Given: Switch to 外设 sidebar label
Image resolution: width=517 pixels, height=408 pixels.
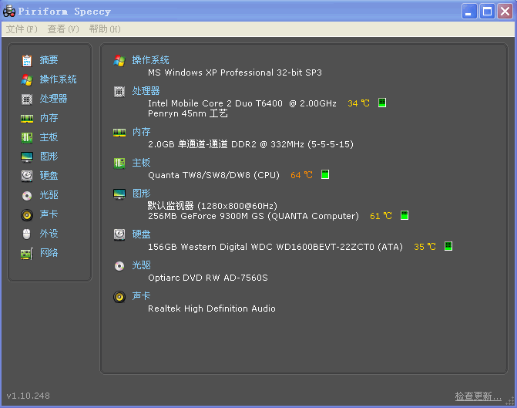Looking at the screenshot, I should tap(49, 234).
